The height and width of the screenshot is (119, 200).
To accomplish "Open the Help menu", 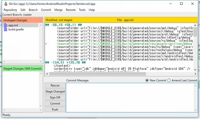I will [92, 10].
